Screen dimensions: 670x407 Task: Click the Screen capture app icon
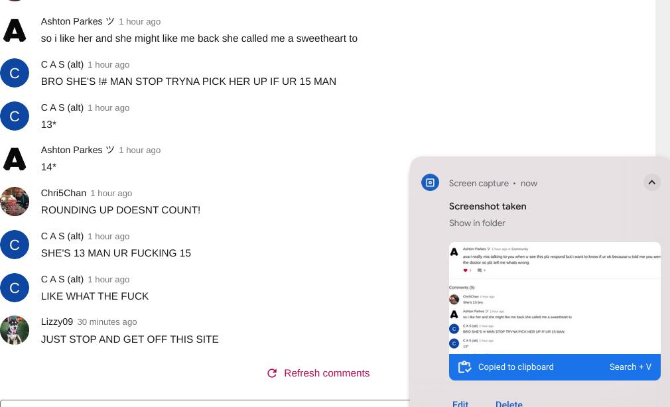430,183
